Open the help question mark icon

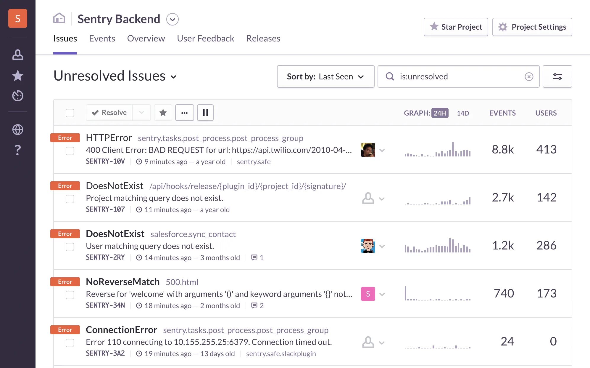click(x=18, y=150)
